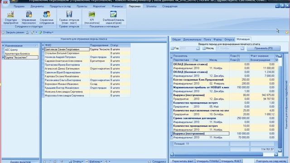Click the yellow icon at toolbar right edge
The width and height of the screenshot is (290, 163).
click(x=287, y=32)
